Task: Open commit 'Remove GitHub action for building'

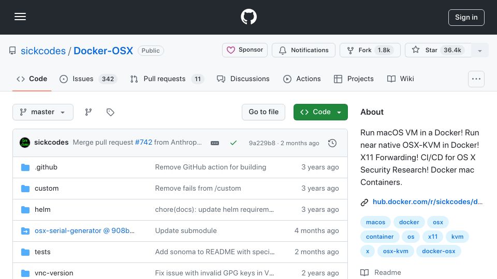Action: click(211, 167)
